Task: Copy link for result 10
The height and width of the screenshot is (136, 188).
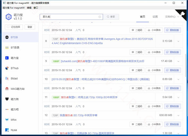Action: (173, 88)
